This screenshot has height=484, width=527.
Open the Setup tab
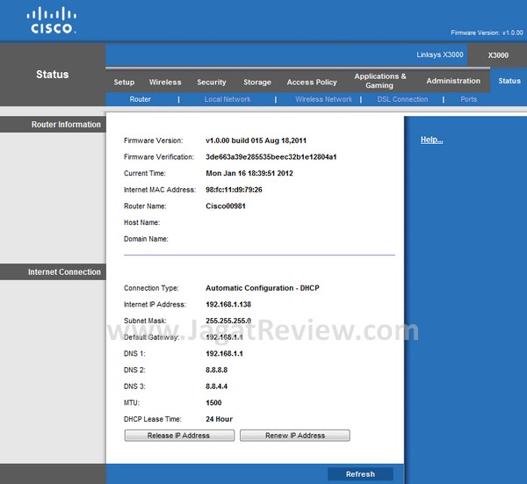124,82
